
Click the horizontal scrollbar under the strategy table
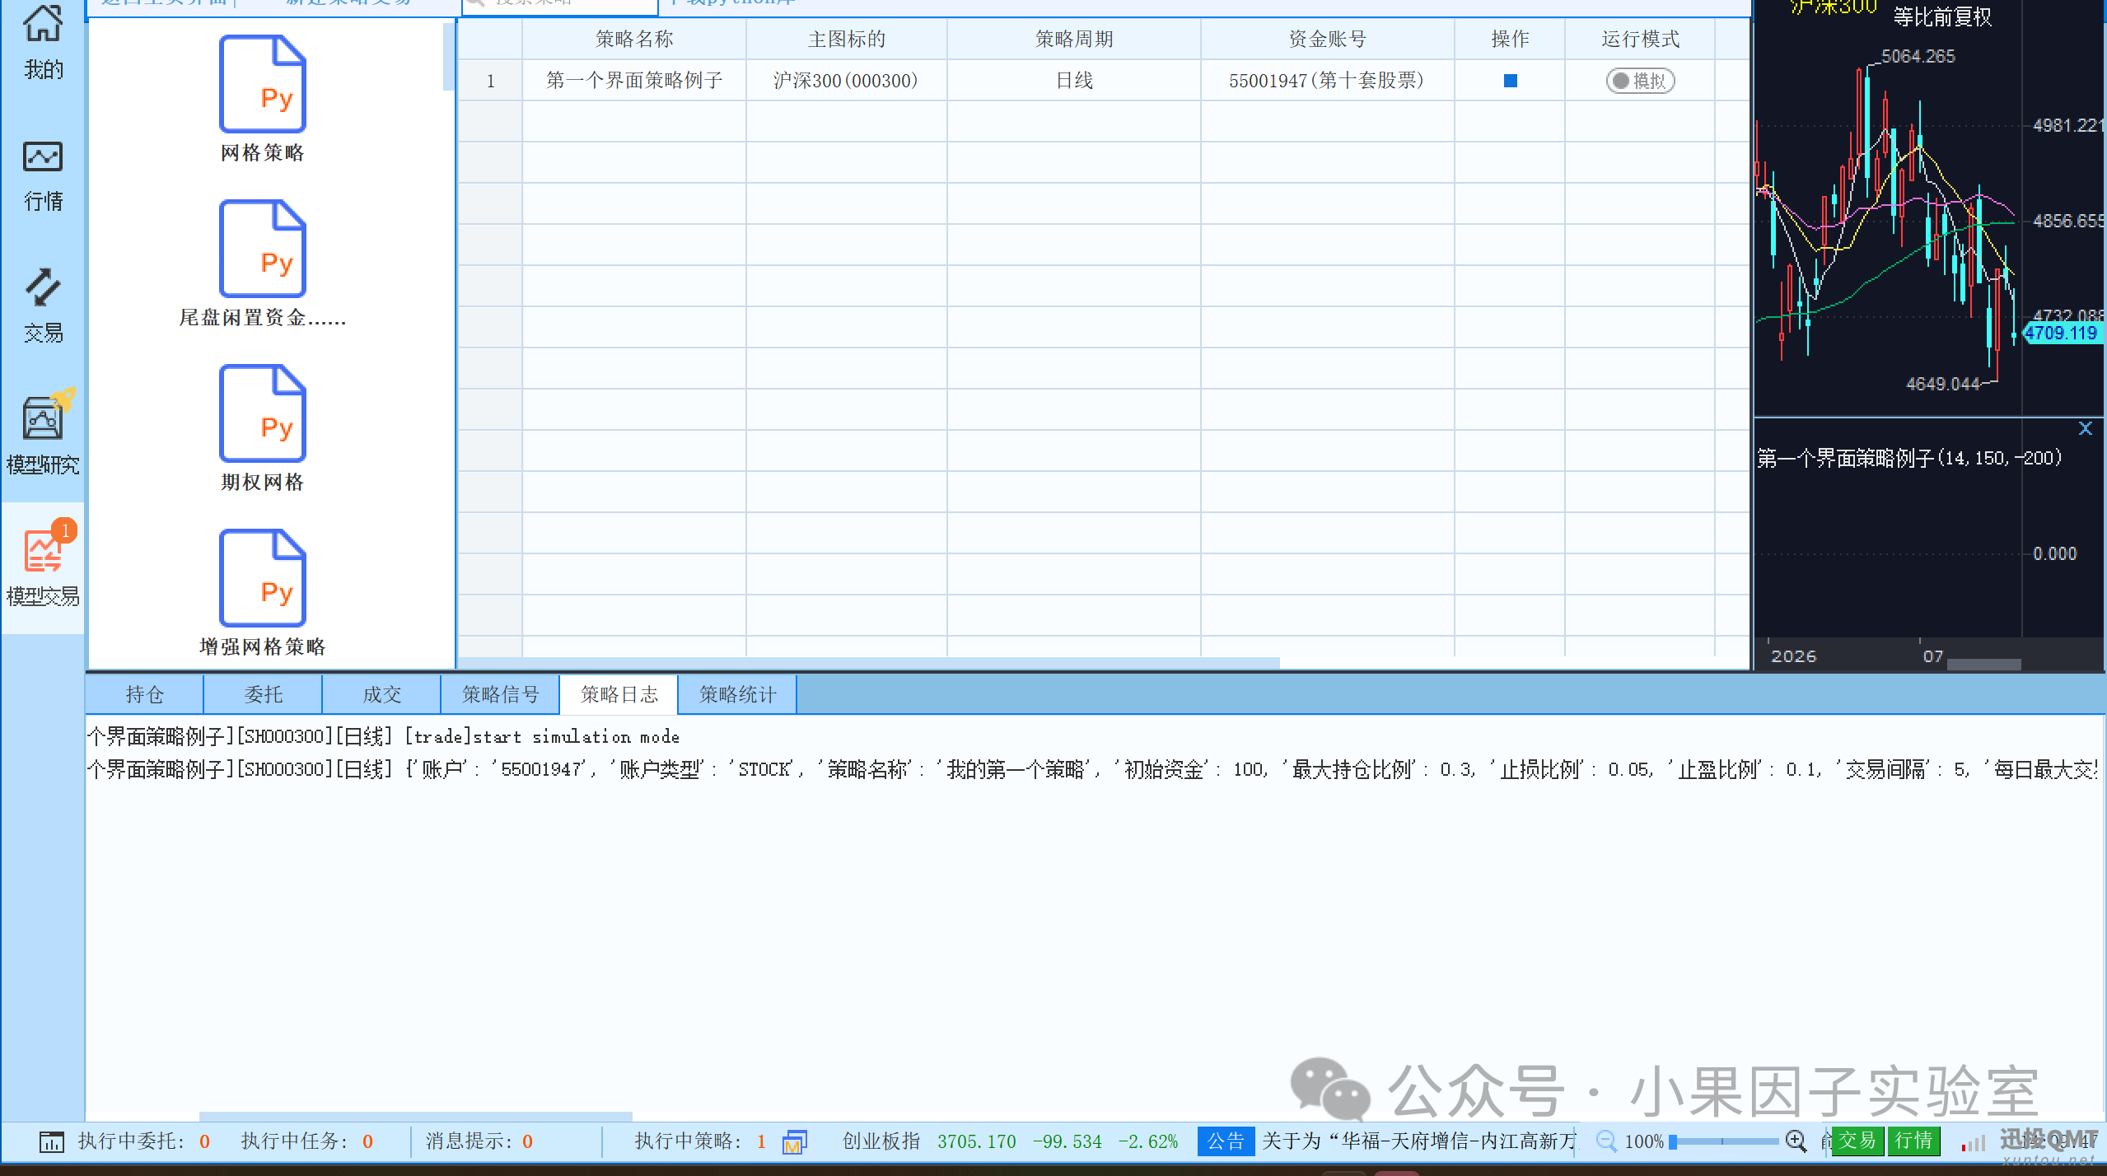(868, 663)
